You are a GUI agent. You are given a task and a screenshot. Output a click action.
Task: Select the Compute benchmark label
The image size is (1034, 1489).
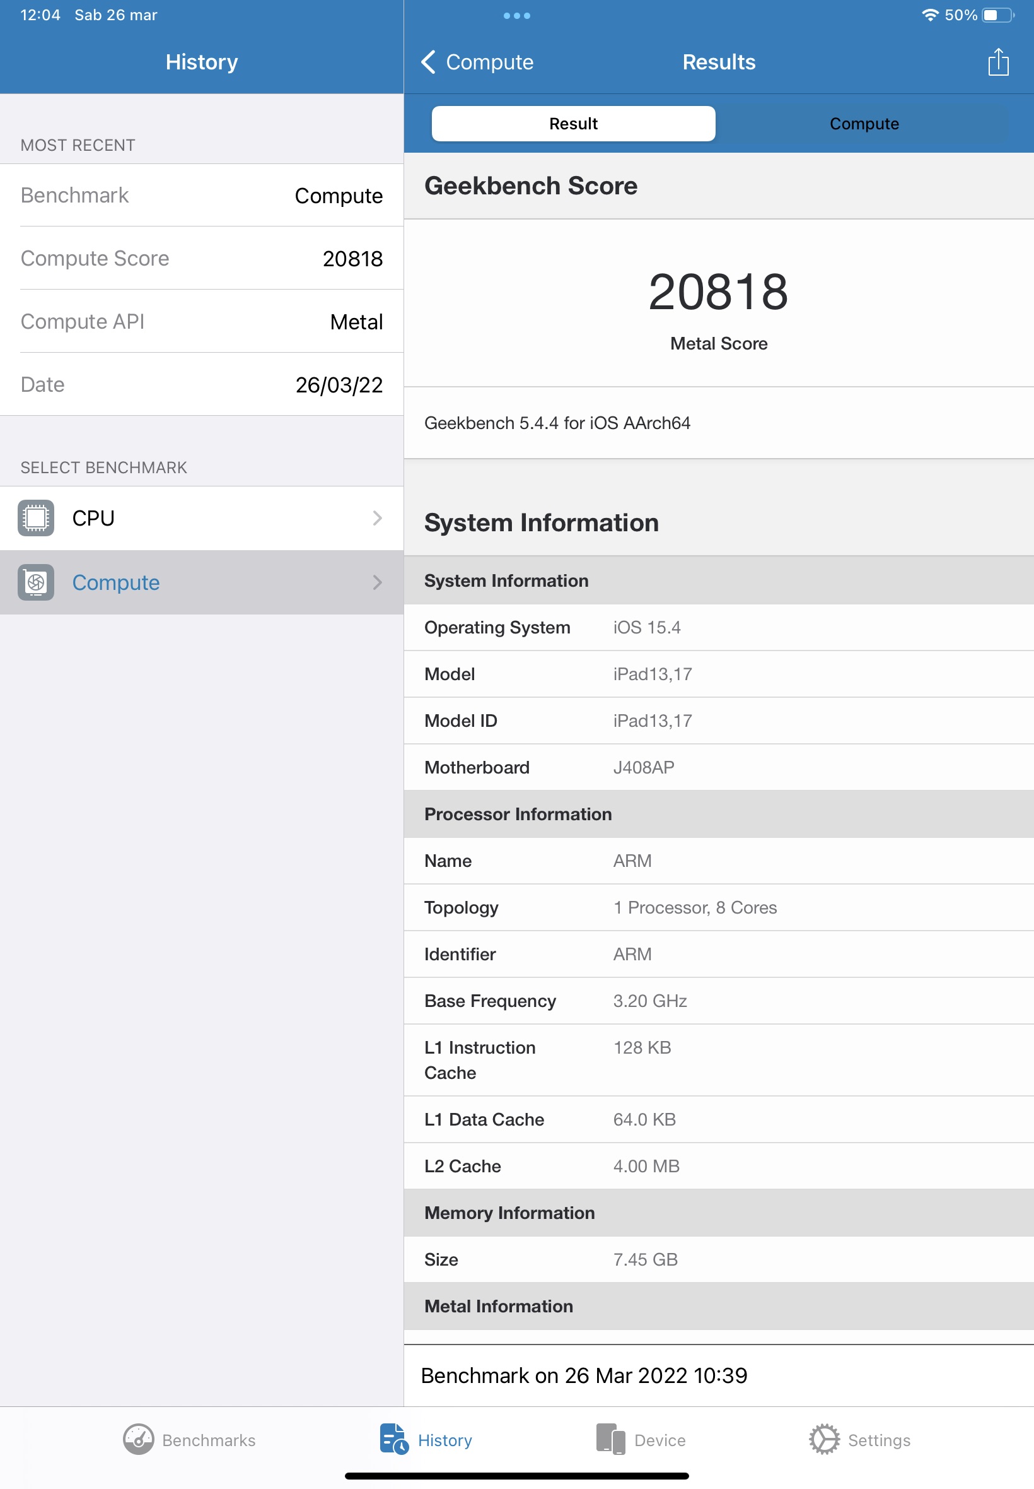pos(116,582)
